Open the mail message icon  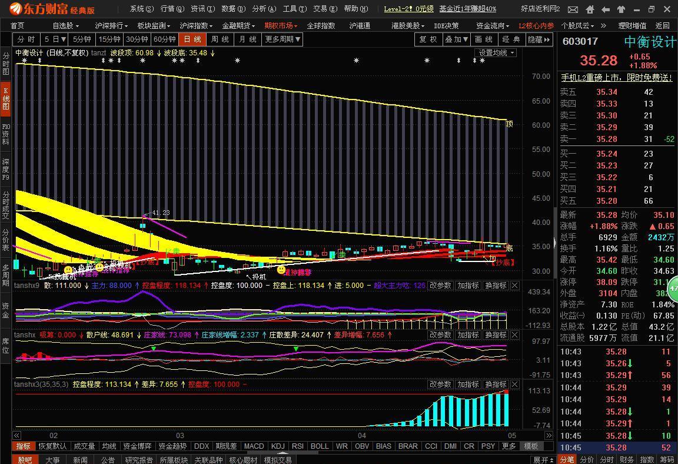[573, 9]
